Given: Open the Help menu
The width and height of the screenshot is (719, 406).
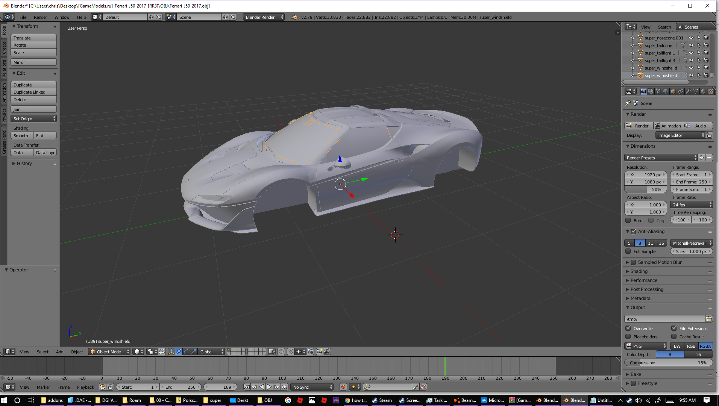Looking at the screenshot, I should pos(81,17).
